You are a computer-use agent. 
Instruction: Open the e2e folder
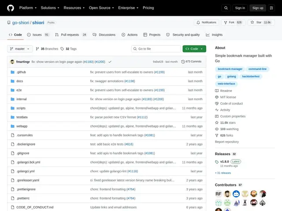tap(19, 90)
